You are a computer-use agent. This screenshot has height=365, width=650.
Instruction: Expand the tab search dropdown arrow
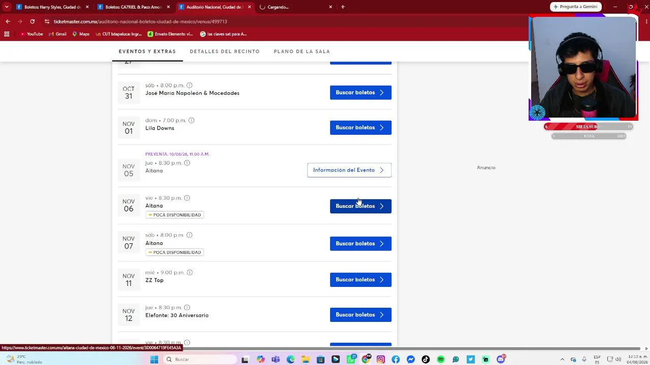tap(7, 7)
